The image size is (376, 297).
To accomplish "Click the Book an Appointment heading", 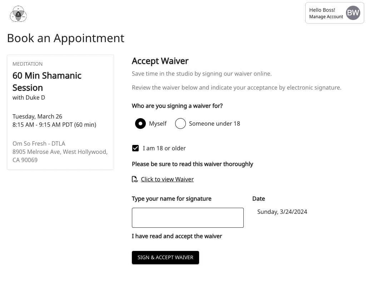I will coord(66,38).
